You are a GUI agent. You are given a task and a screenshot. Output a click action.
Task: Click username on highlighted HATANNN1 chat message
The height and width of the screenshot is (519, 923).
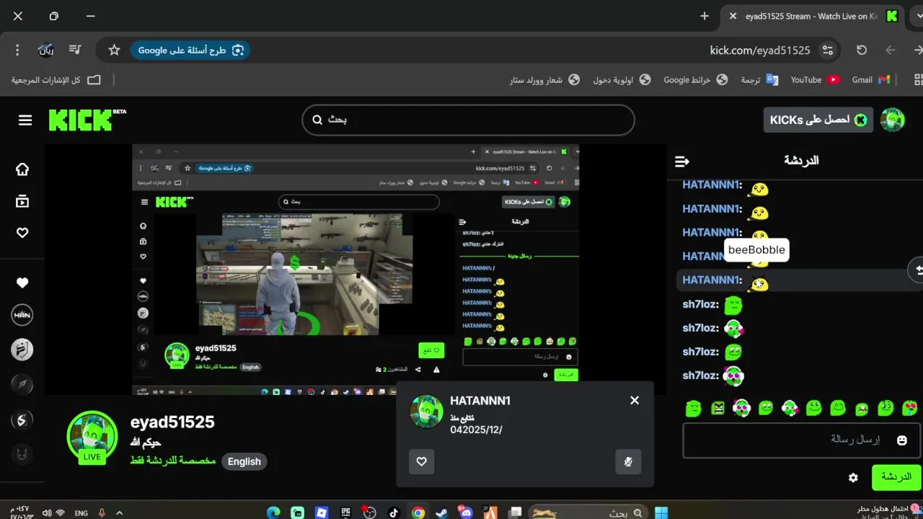(x=712, y=280)
